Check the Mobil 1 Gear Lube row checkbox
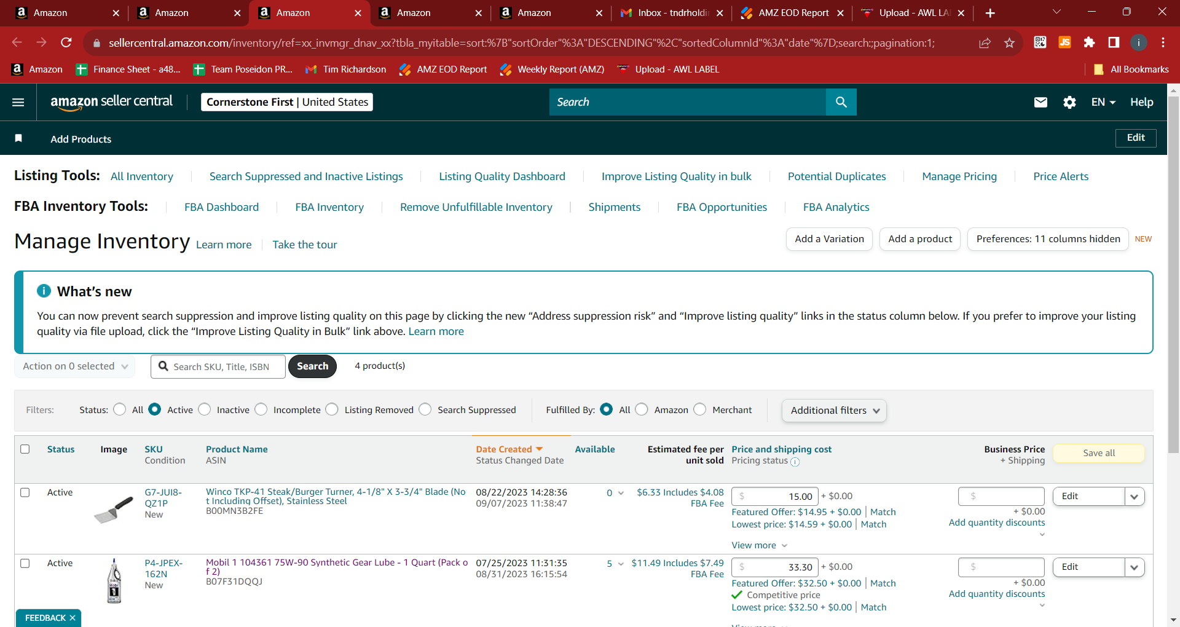This screenshot has height=627, width=1180. coord(25,563)
